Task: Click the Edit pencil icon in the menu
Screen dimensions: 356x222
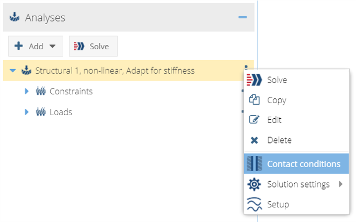Action: tap(255, 120)
